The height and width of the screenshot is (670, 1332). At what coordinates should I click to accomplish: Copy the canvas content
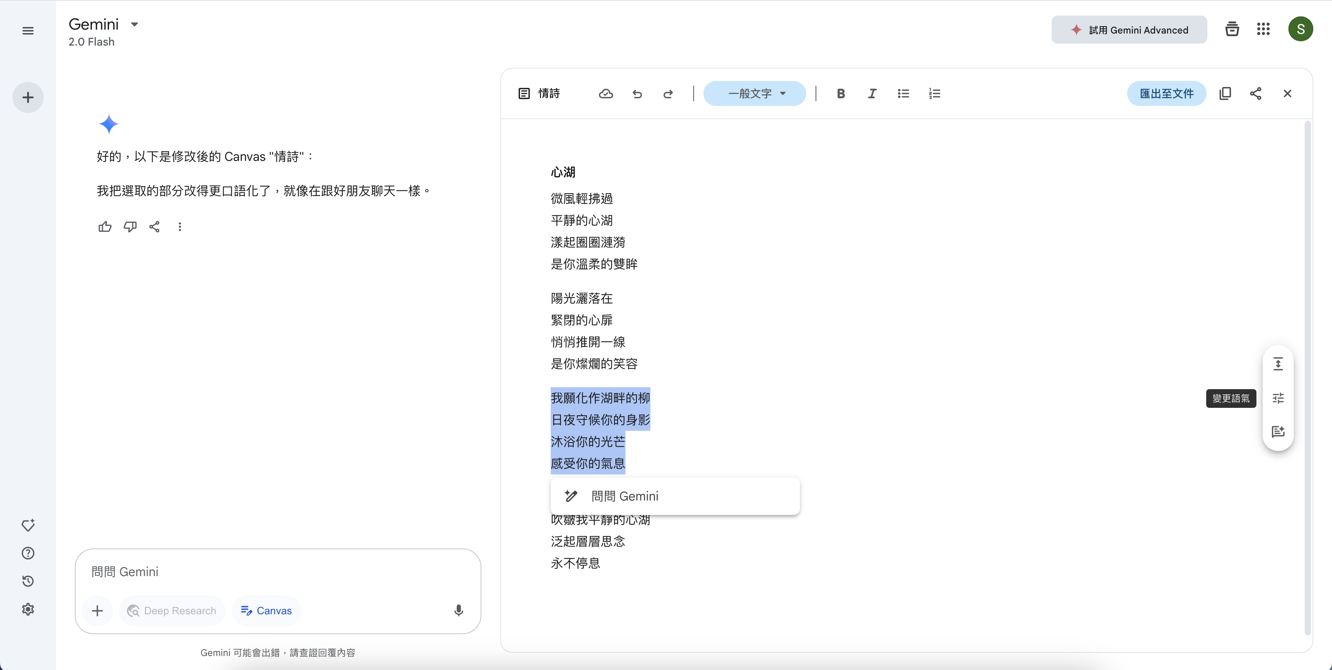click(1225, 93)
